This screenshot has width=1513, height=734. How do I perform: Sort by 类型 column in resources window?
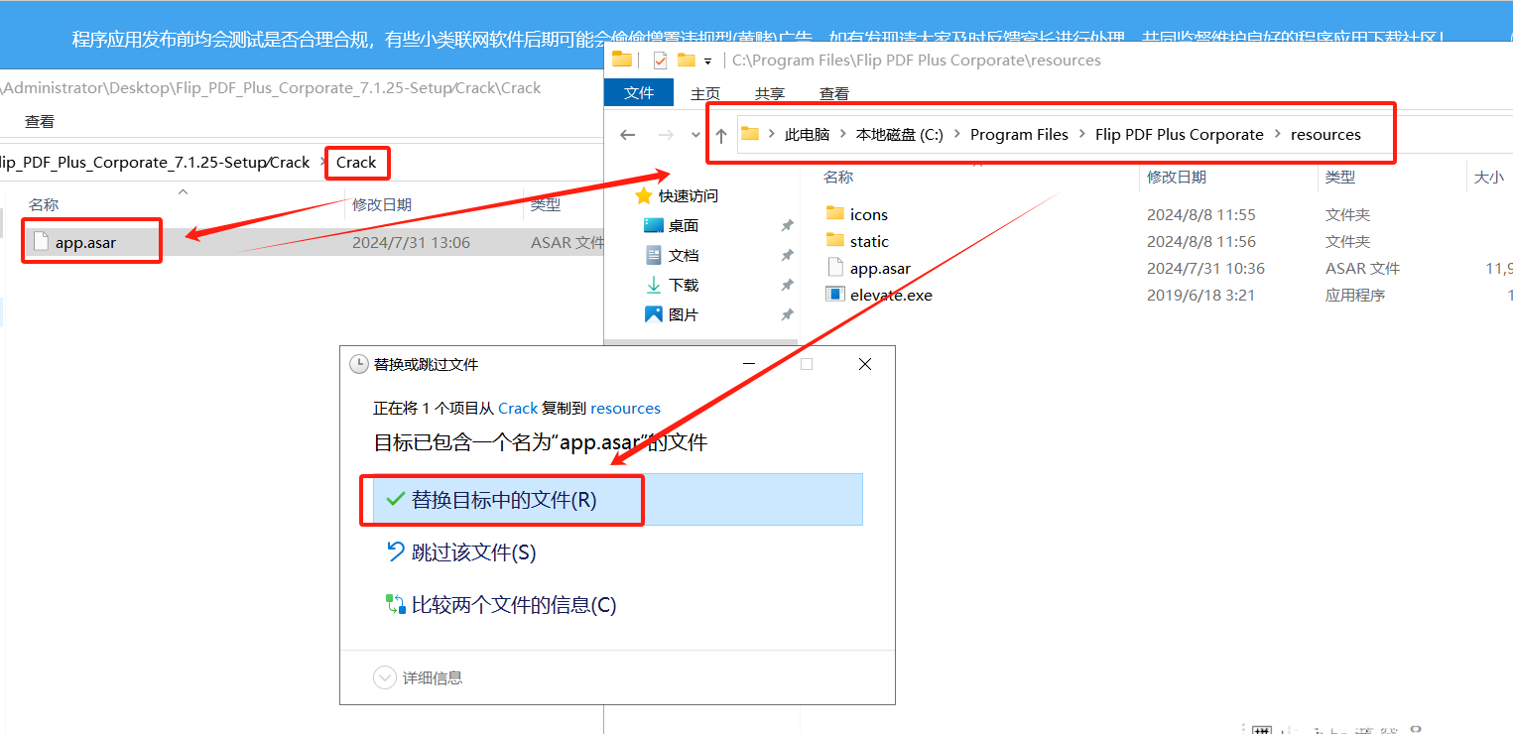pos(1339,177)
